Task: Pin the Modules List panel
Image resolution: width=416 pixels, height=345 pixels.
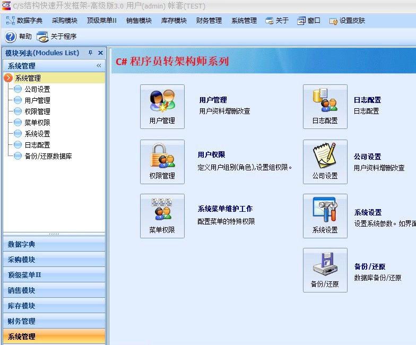Action: point(90,53)
